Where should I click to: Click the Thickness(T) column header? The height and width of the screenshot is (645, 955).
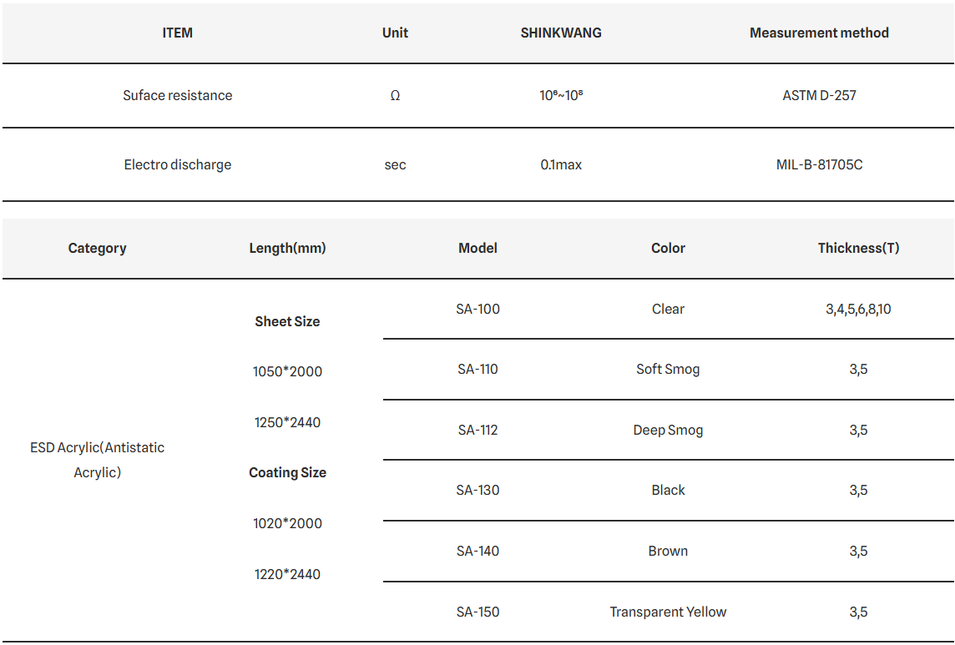[858, 248]
